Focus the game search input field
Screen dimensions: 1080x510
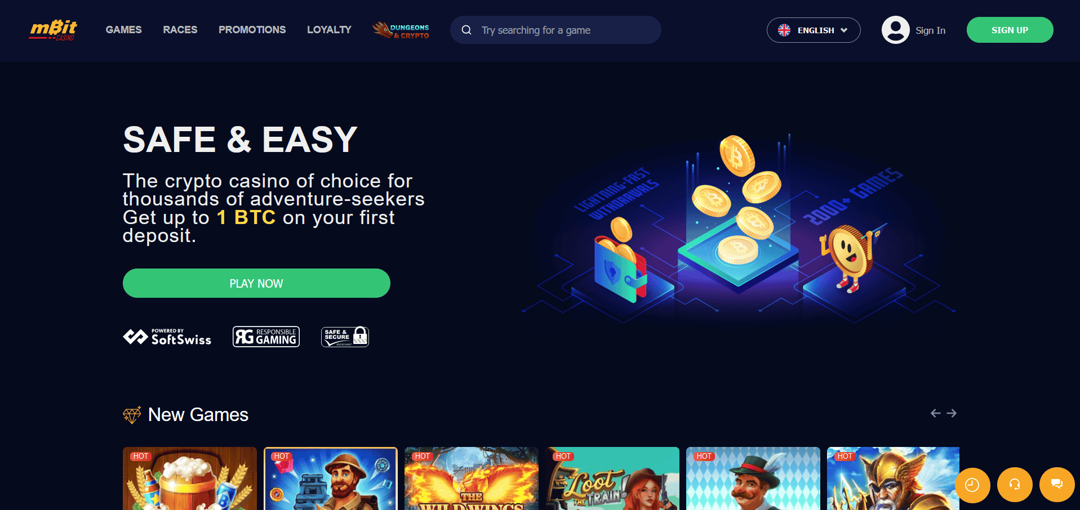pos(555,30)
